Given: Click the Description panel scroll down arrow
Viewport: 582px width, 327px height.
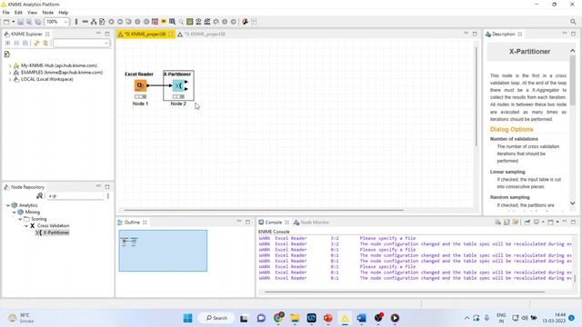Looking at the screenshot, I should pos(572,203).
